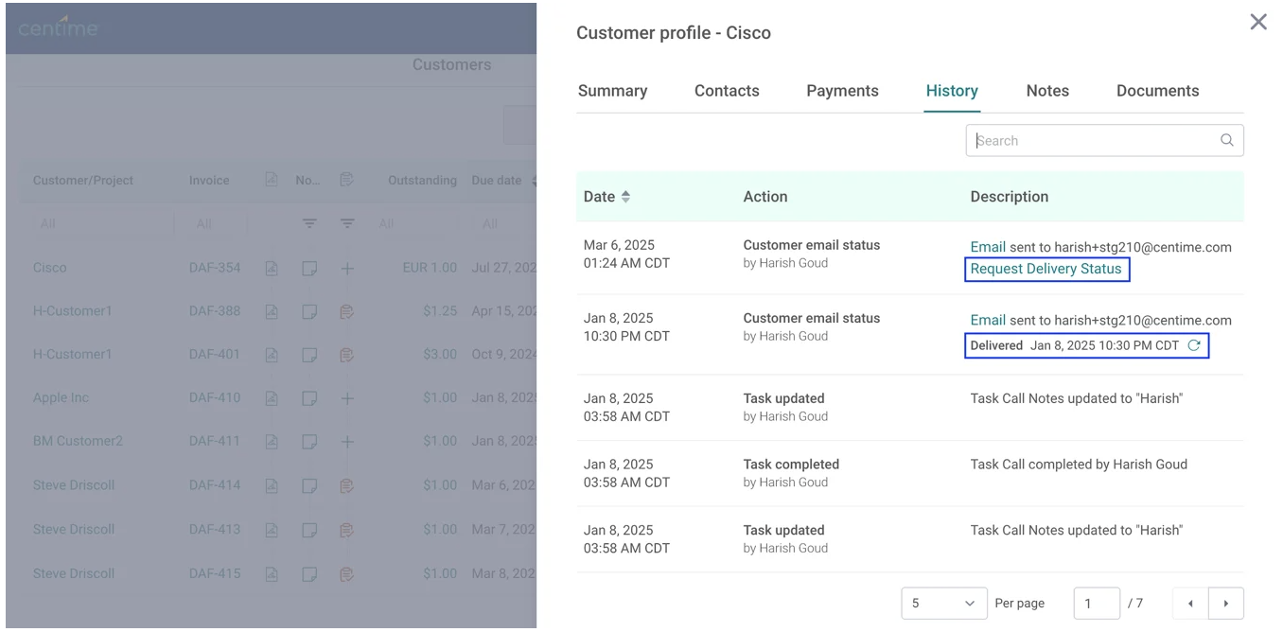Switch to the Contacts tab
1283x632 pixels.
pyautogui.click(x=727, y=91)
